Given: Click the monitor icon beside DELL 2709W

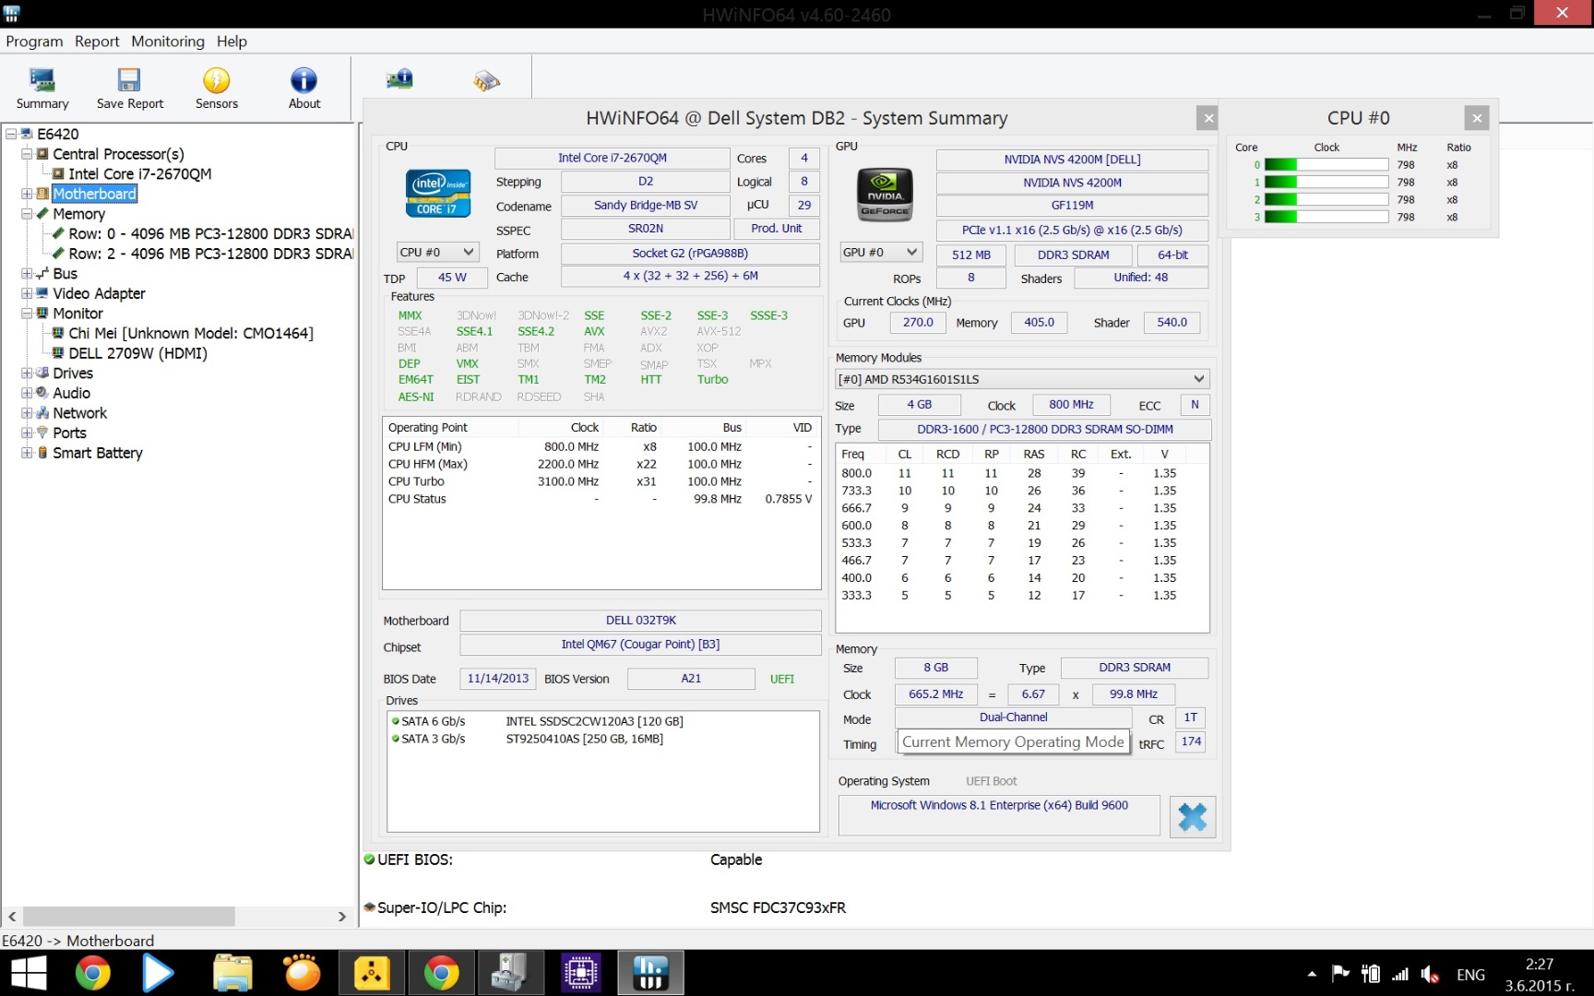Looking at the screenshot, I should pyautogui.click(x=58, y=353).
